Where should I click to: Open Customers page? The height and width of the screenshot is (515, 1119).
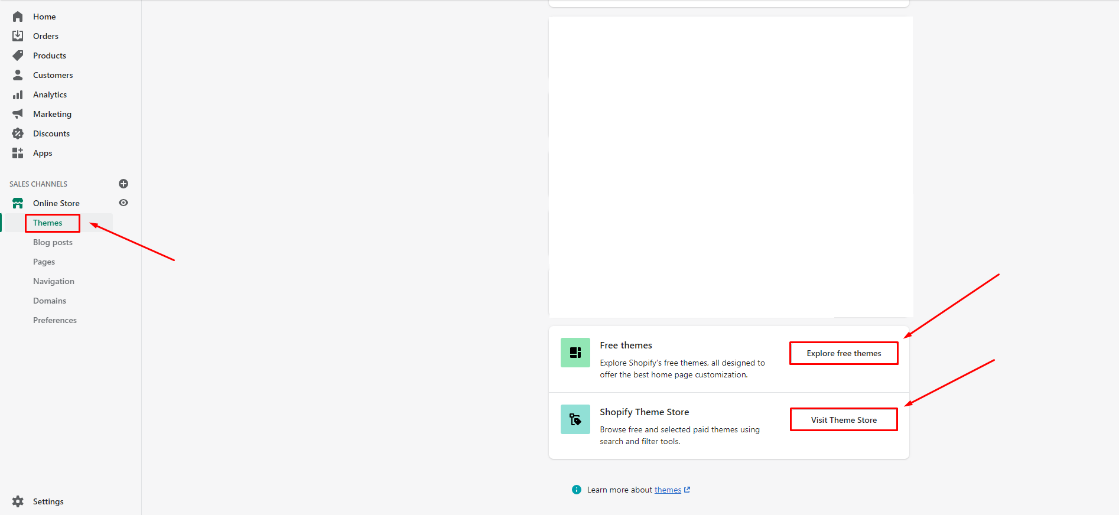pyautogui.click(x=53, y=75)
